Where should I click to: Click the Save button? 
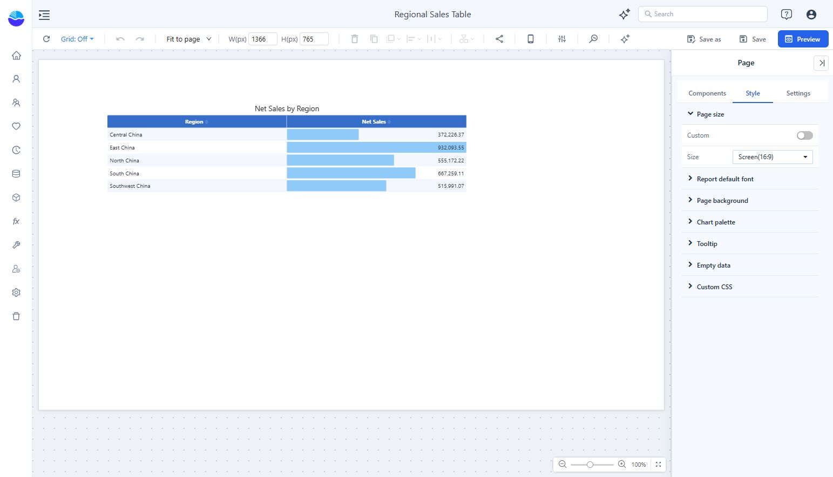pos(753,39)
